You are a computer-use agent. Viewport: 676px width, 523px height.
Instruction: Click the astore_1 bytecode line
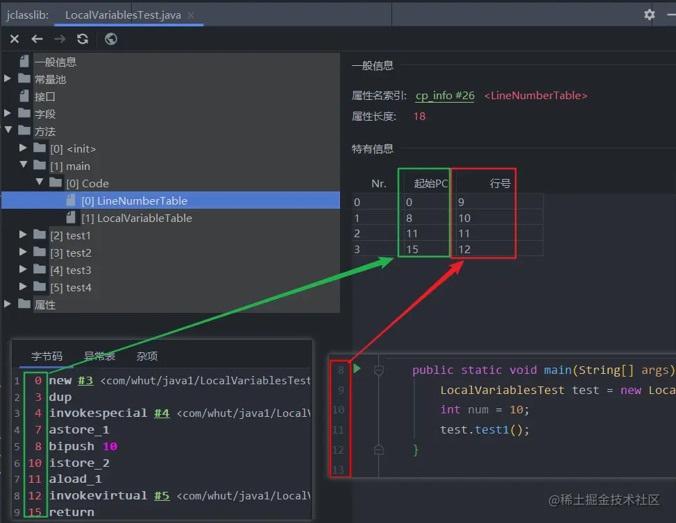79,430
